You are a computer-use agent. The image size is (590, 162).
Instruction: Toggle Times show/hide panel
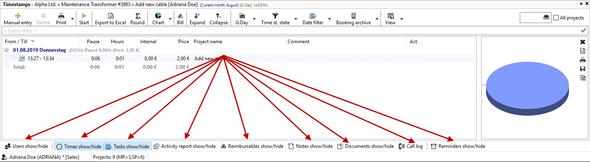[79, 146]
